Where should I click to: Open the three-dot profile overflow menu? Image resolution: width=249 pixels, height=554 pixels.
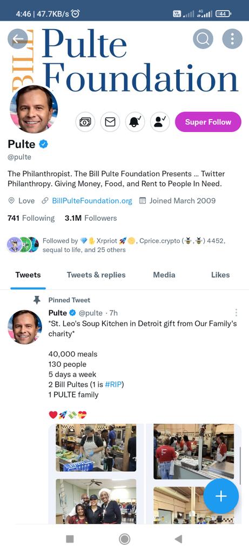[x=232, y=39]
